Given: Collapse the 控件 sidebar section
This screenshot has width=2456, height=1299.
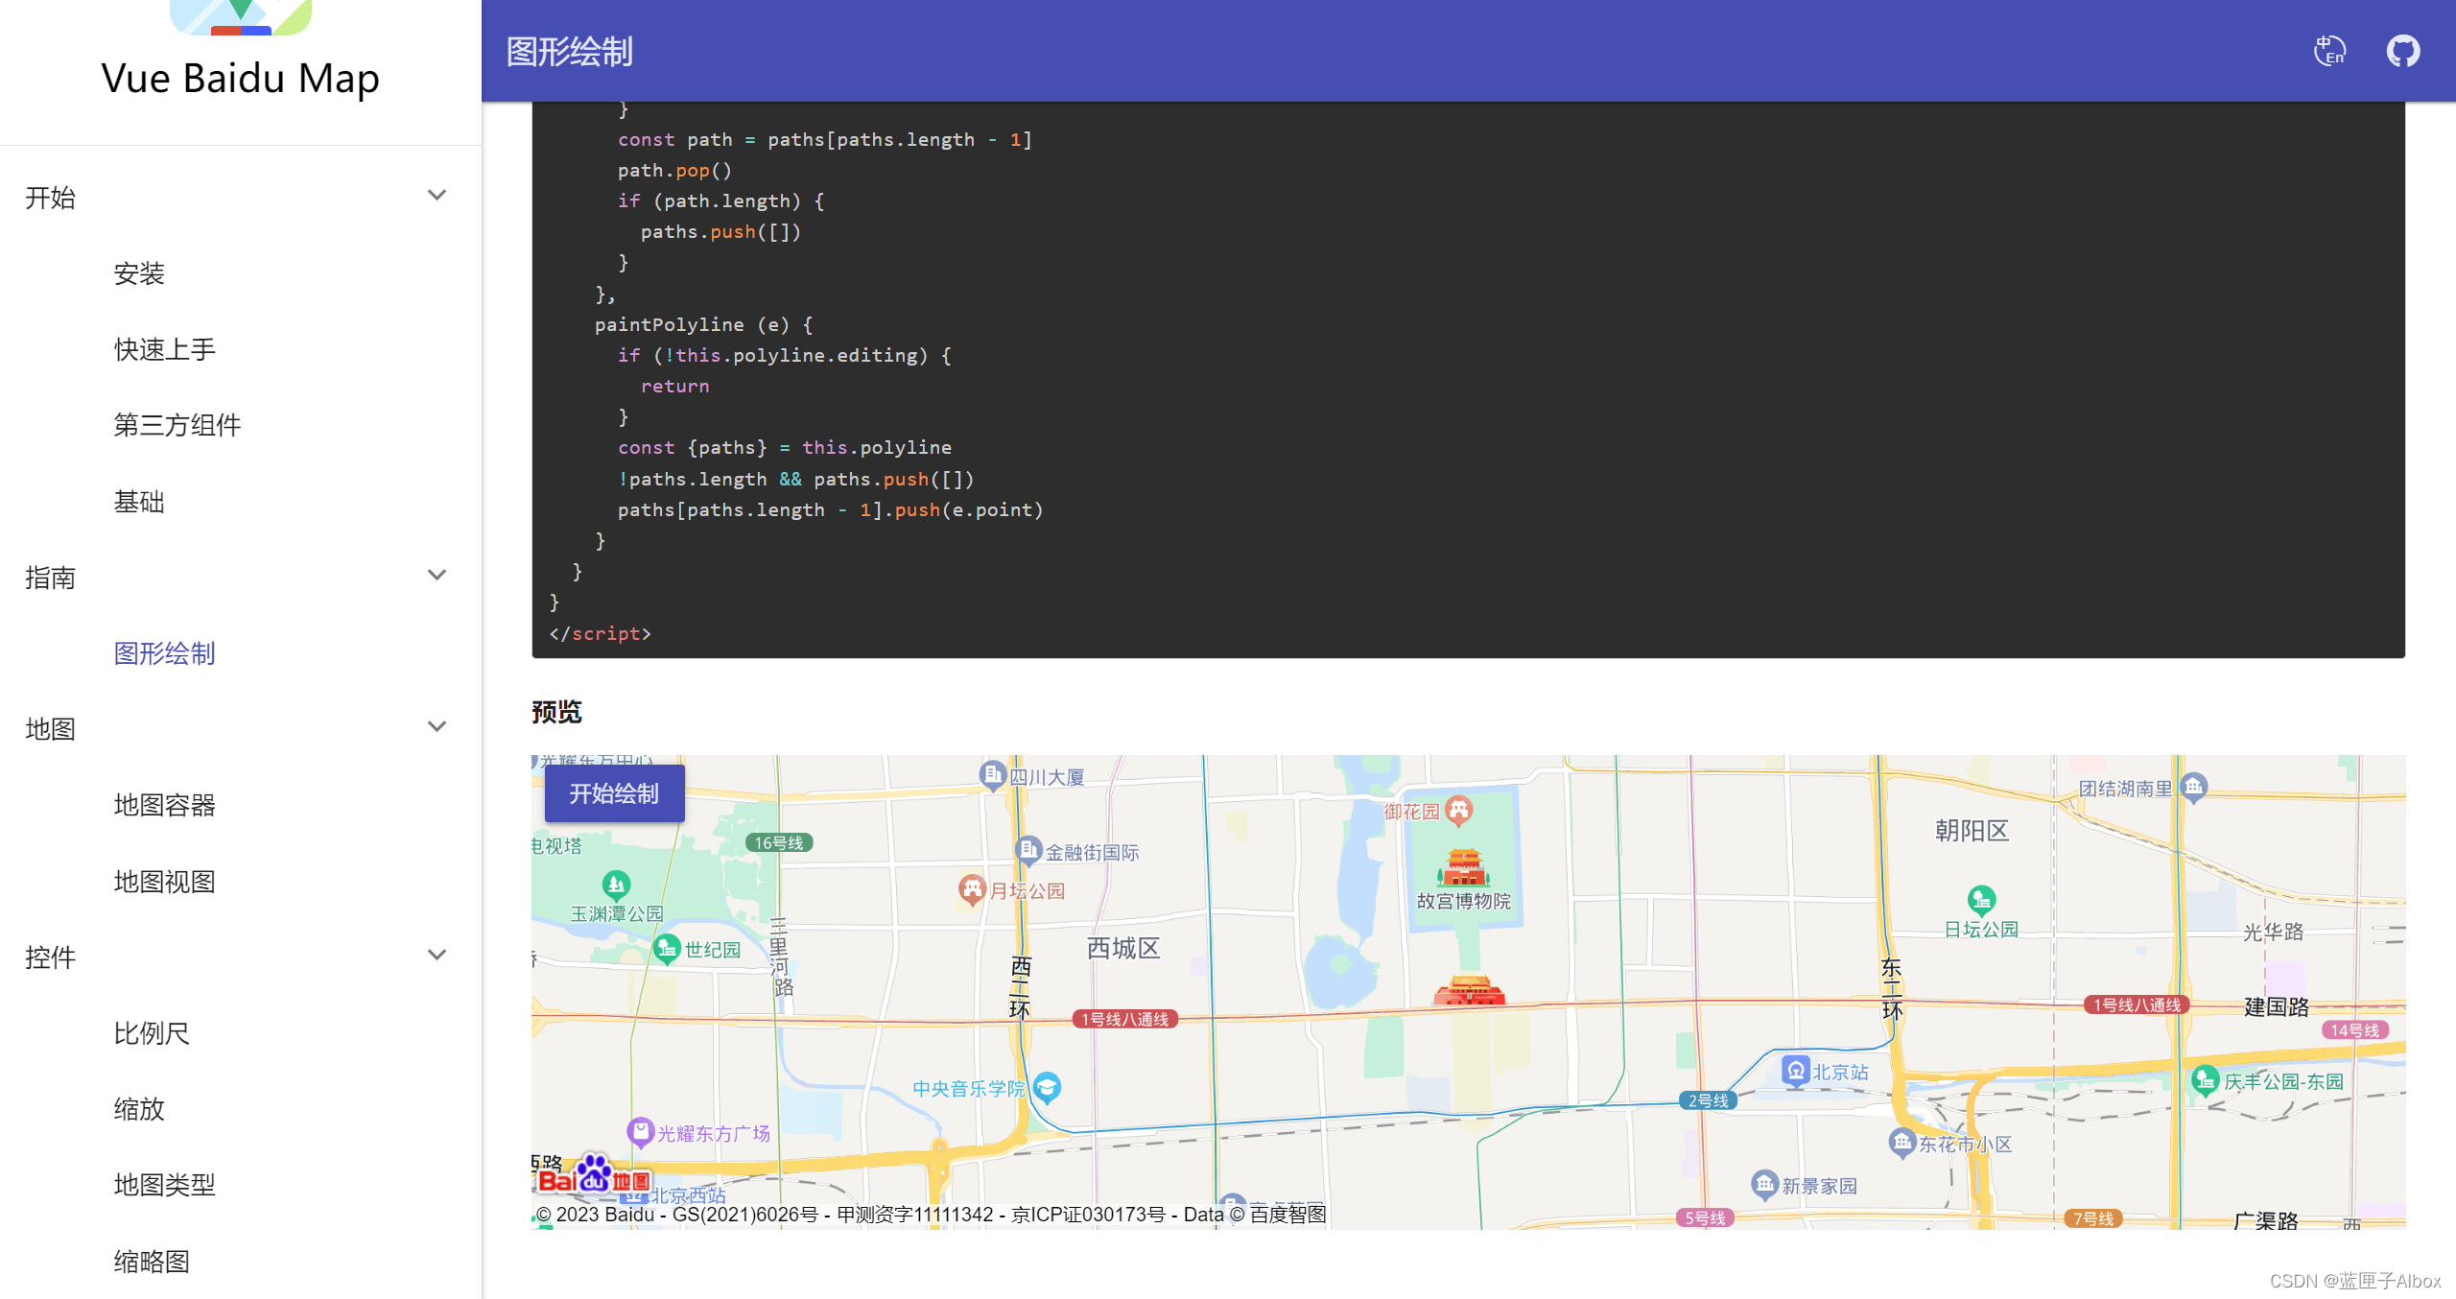Looking at the screenshot, I should tap(437, 956).
